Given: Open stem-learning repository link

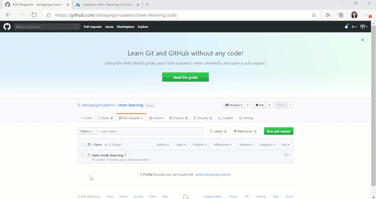Looking at the screenshot, I should pos(131,105).
